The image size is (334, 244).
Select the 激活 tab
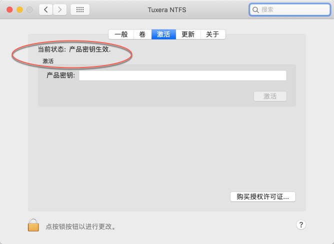(163, 34)
